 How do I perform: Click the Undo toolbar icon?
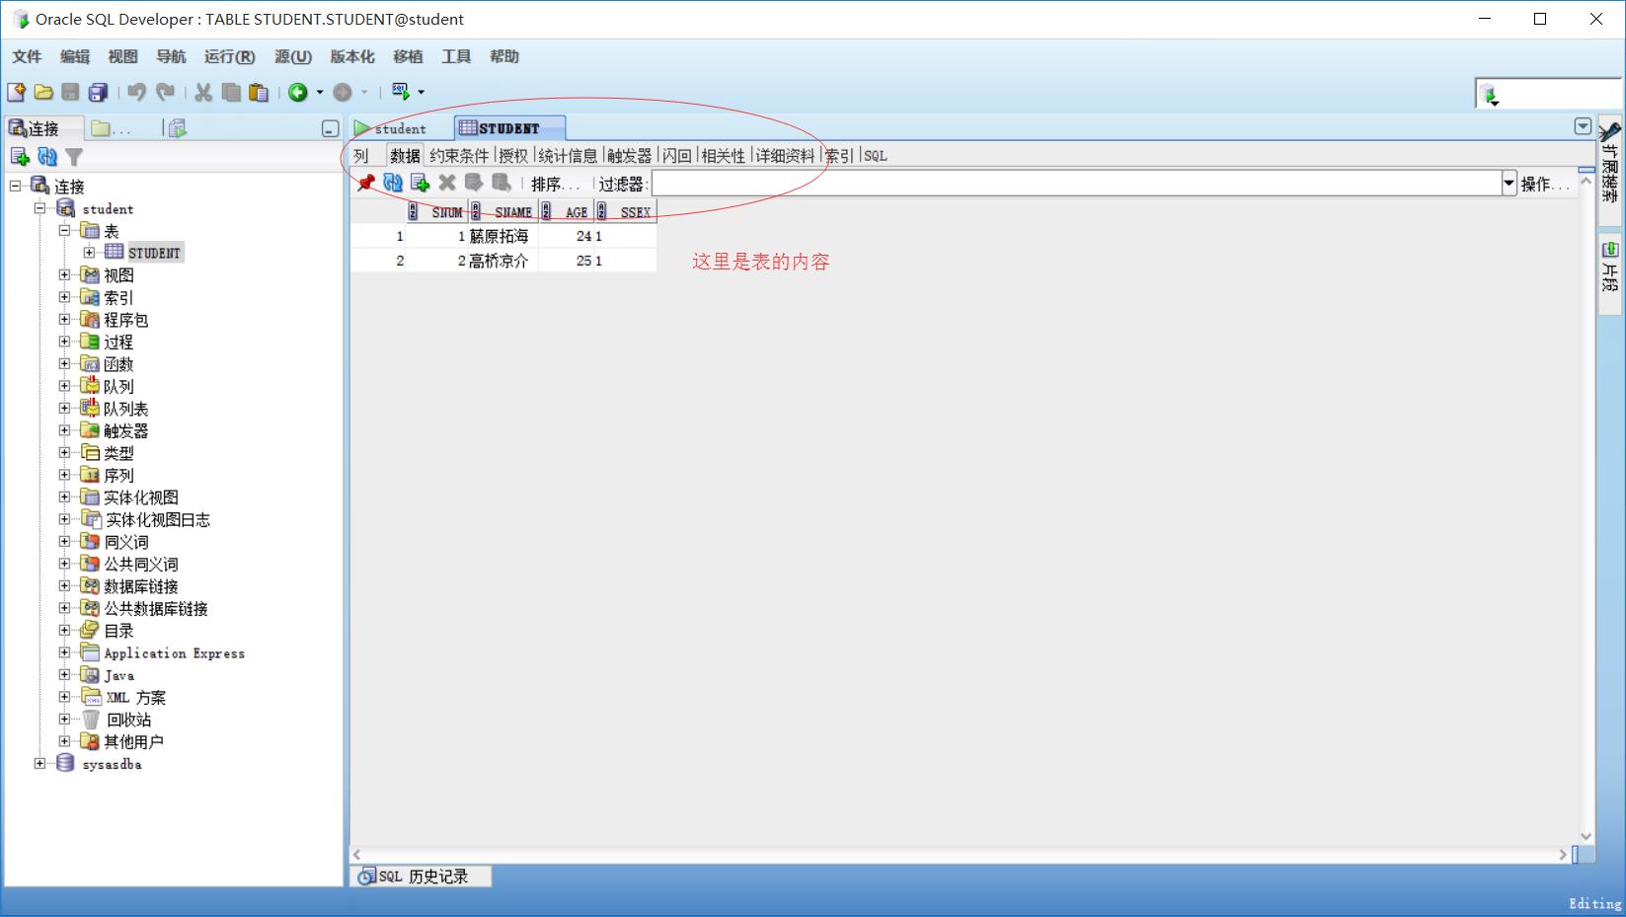click(137, 92)
